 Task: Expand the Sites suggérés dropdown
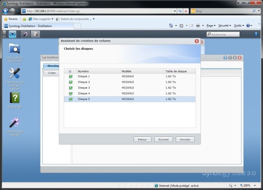(x=52, y=19)
